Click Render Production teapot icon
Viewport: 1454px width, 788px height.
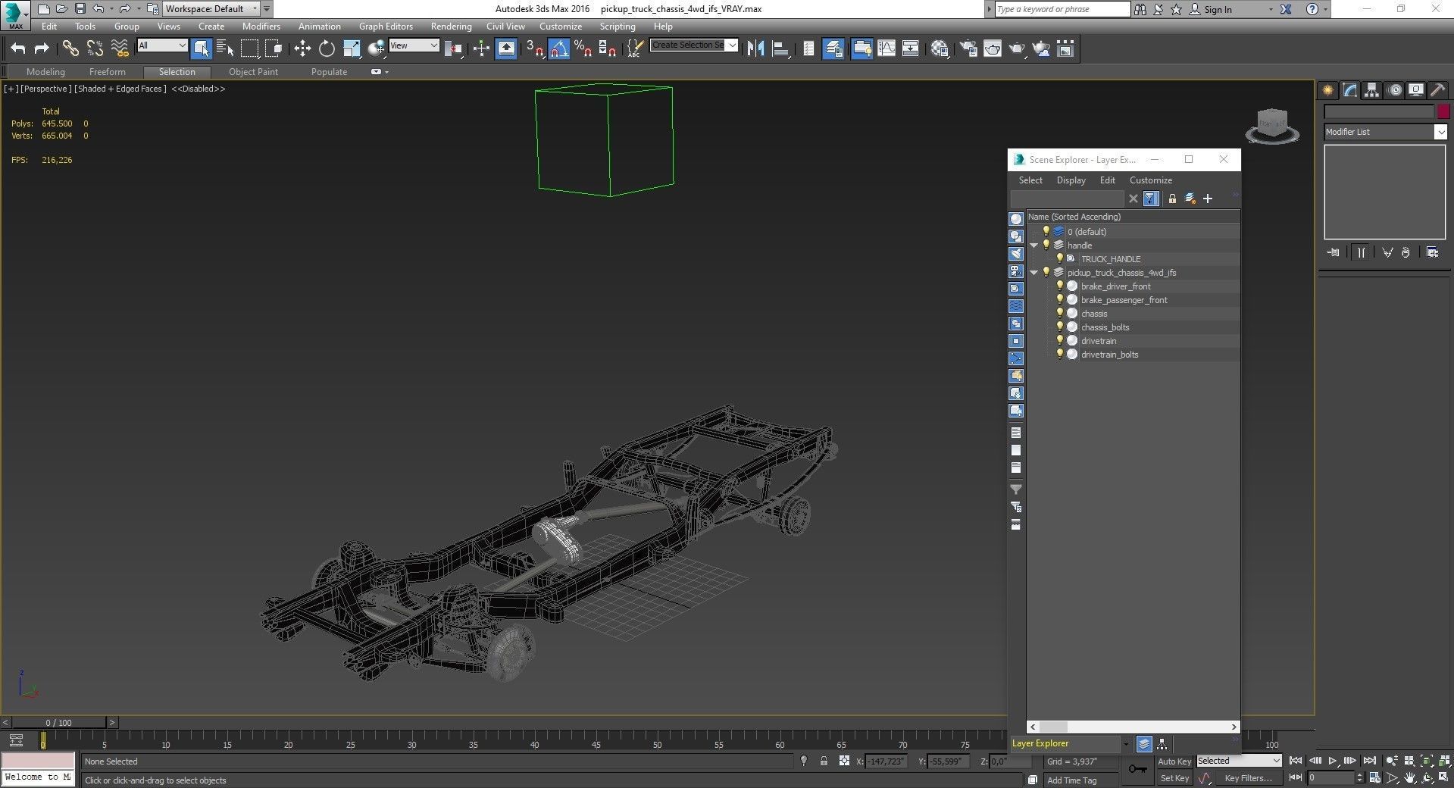pos(1017,48)
